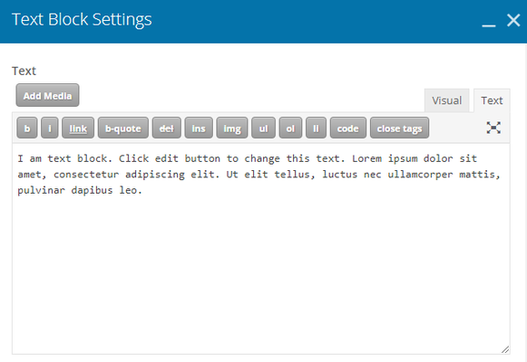Click the textarea resize handle corner
The width and height of the screenshot is (527, 362).
(x=505, y=349)
